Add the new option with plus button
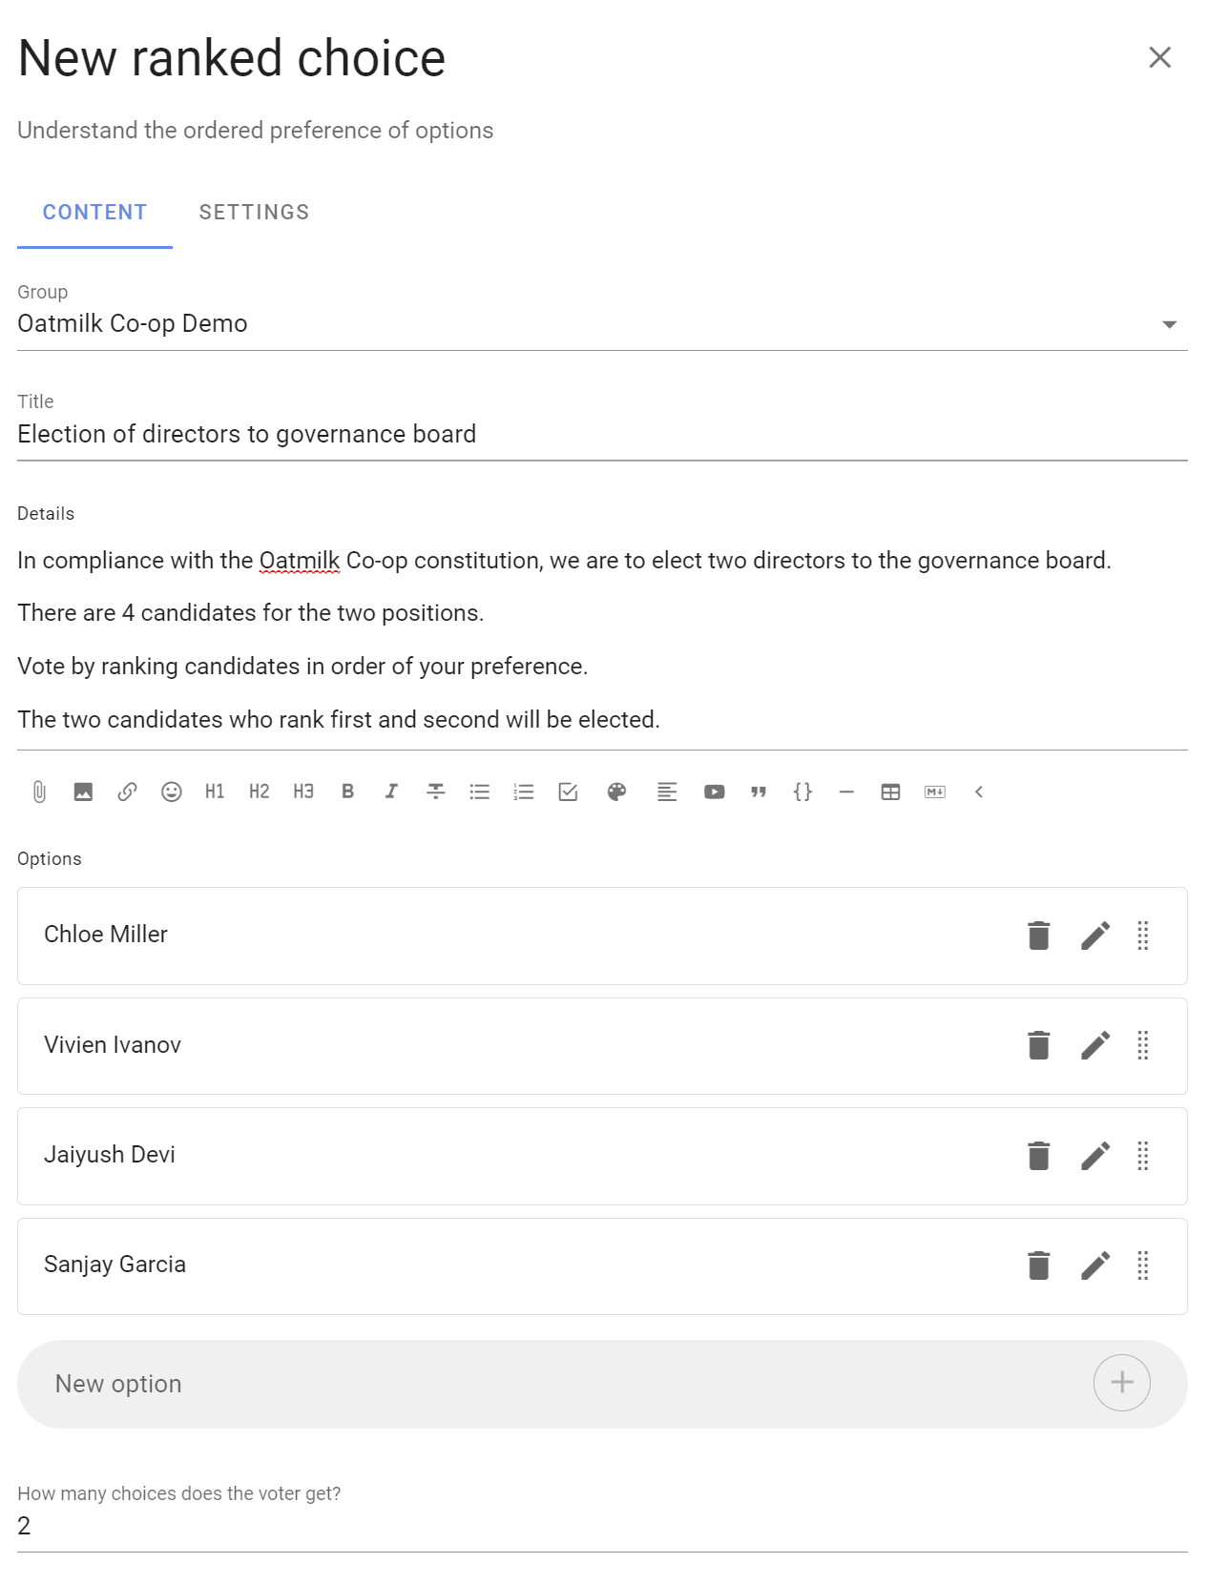The image size is (1208, 1584). point(1122,1383)
